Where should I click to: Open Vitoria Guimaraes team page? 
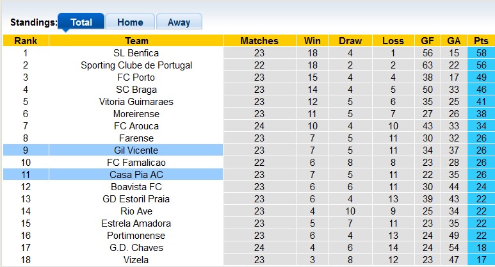coord(136,102)
